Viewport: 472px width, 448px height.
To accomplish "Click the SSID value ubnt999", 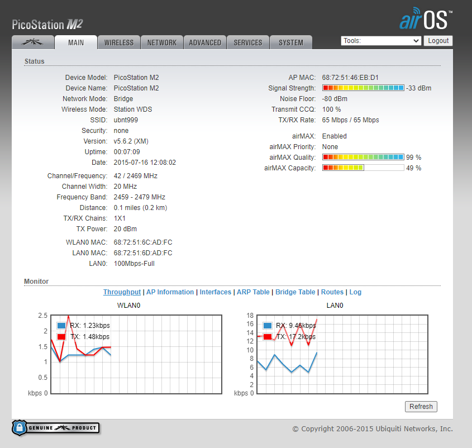I will click(126, 120).
